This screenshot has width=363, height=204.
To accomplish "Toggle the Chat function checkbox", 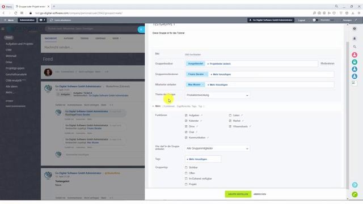I will [186, 132].
